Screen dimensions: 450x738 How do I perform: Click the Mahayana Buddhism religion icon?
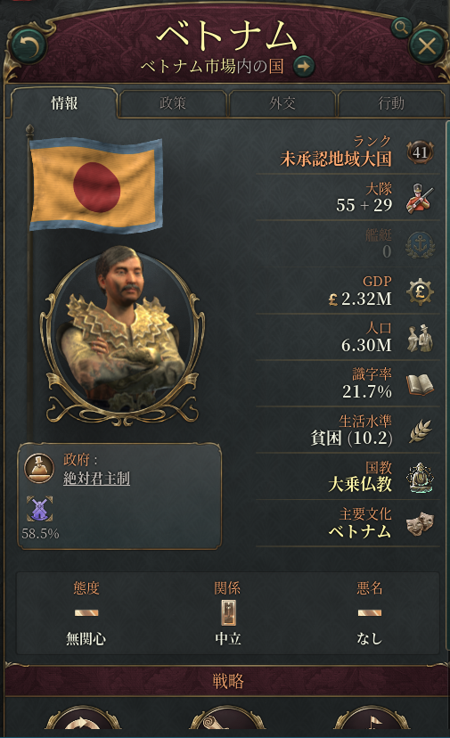[x=420, y=477]
